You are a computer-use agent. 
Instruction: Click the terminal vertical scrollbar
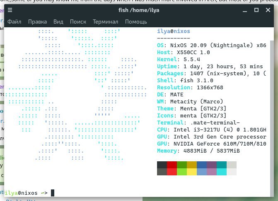coord(272,118)
